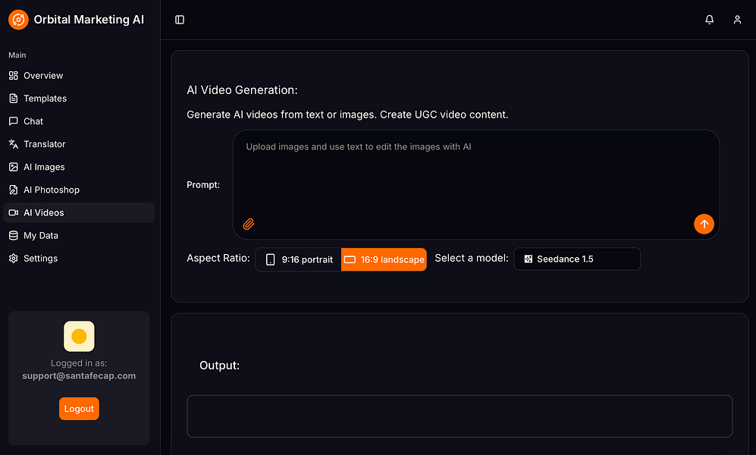Open the Seedance 1.5 model dropdown
This screenshot has width=756, height=455.
pyautogui.click(x=577, y=259)
